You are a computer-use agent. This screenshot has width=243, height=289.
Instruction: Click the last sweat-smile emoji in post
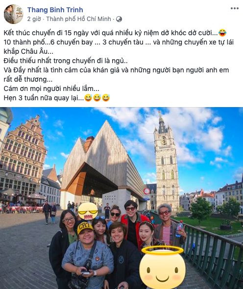tap(106, 98)
